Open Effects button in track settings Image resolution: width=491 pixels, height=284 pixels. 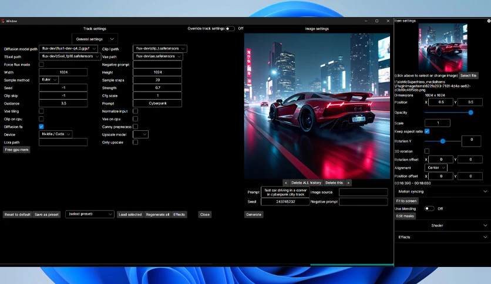click(179, 215)
